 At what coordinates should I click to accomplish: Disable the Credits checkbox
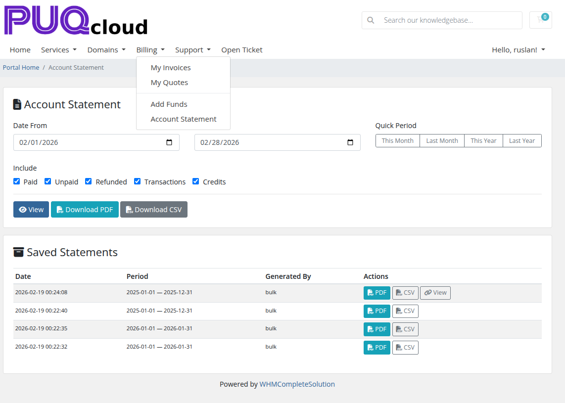(196, 181)
